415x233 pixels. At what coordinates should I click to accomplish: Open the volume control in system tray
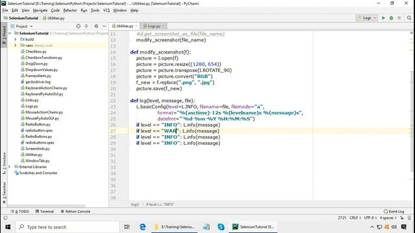pos(394,227)
